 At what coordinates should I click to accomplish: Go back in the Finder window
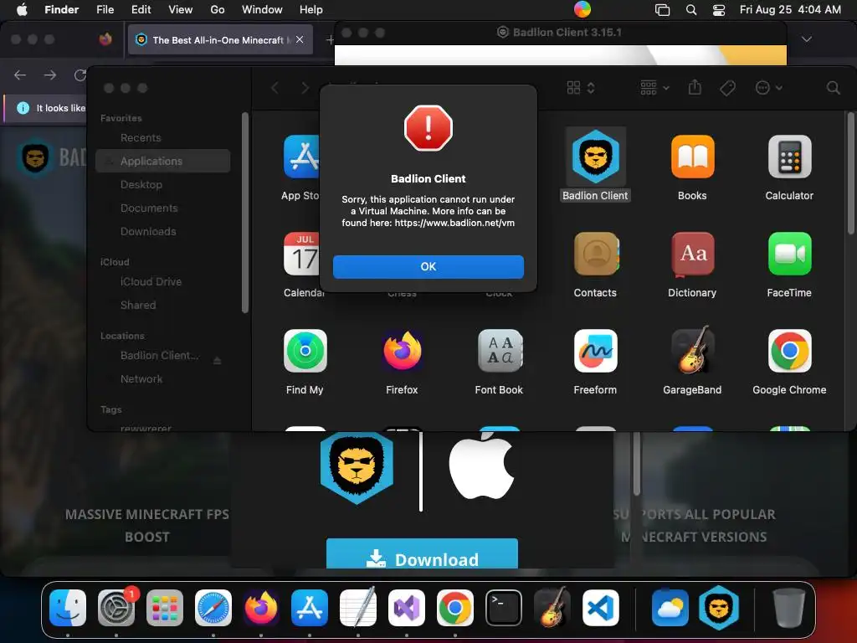pyautogui.click(x=275, y=88)
